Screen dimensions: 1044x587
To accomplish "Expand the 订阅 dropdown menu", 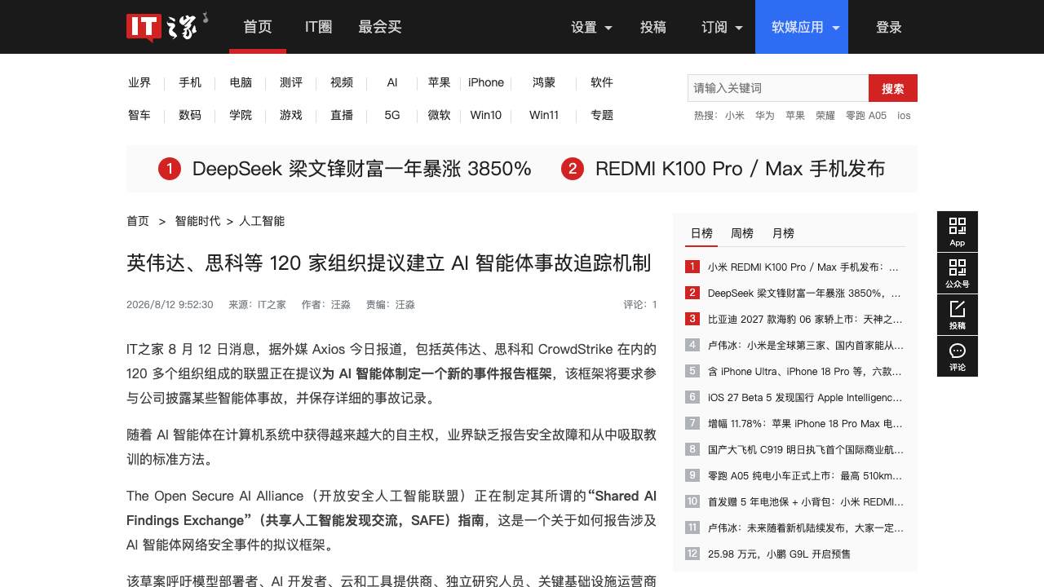I will click(x=723, y=27).
